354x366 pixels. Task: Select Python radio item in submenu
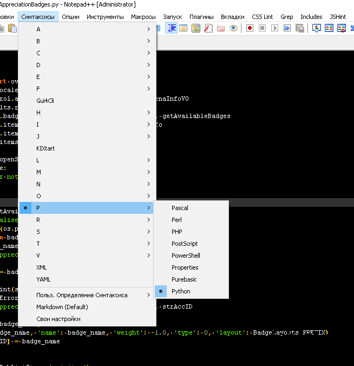pos(192,291)
